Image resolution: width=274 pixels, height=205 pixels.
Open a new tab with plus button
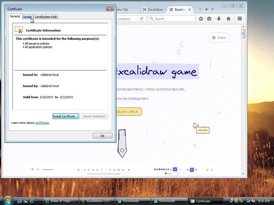[x=207, y=9]
